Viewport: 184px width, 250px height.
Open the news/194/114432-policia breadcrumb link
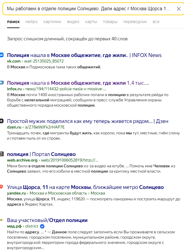[x=66, y=89]
